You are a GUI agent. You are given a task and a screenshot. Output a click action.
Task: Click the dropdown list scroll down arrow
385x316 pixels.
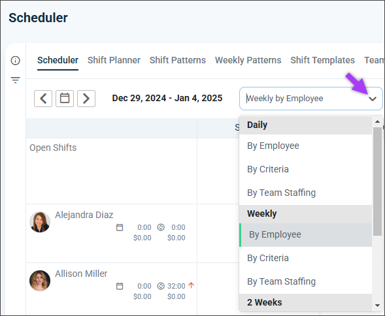point(377,306)
